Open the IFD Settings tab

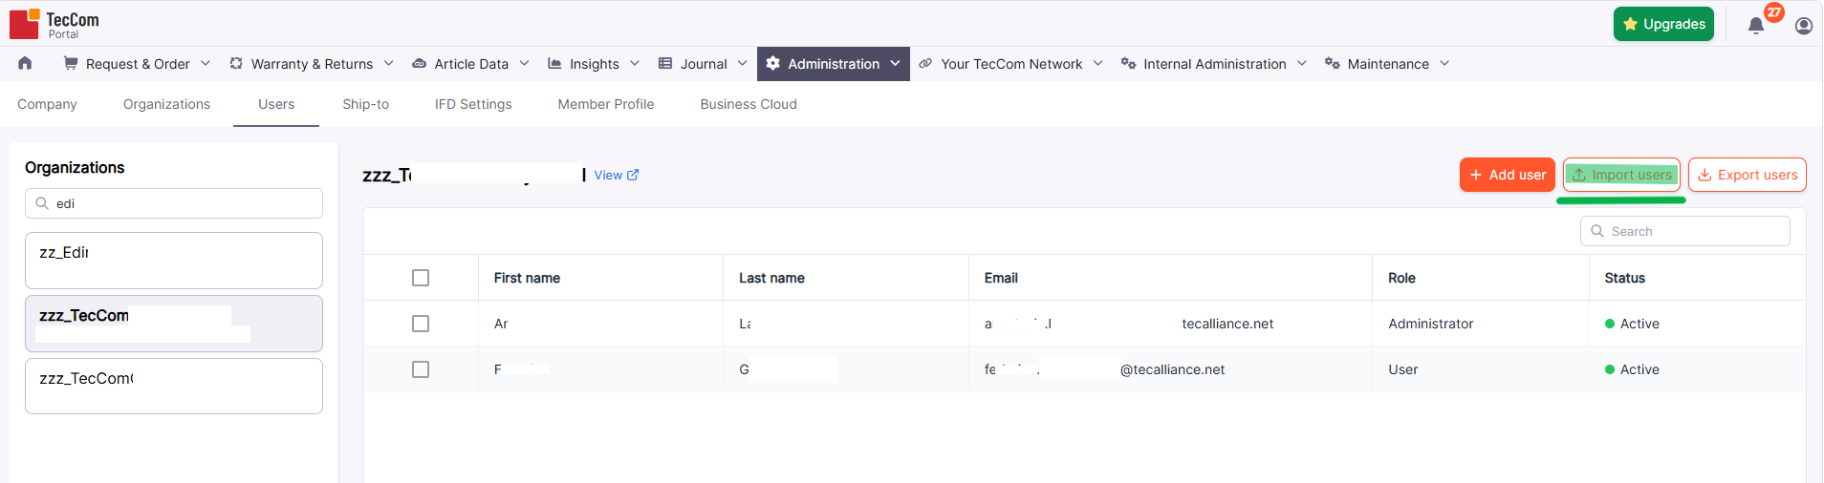pyautogui.click(x=473, y=104)
